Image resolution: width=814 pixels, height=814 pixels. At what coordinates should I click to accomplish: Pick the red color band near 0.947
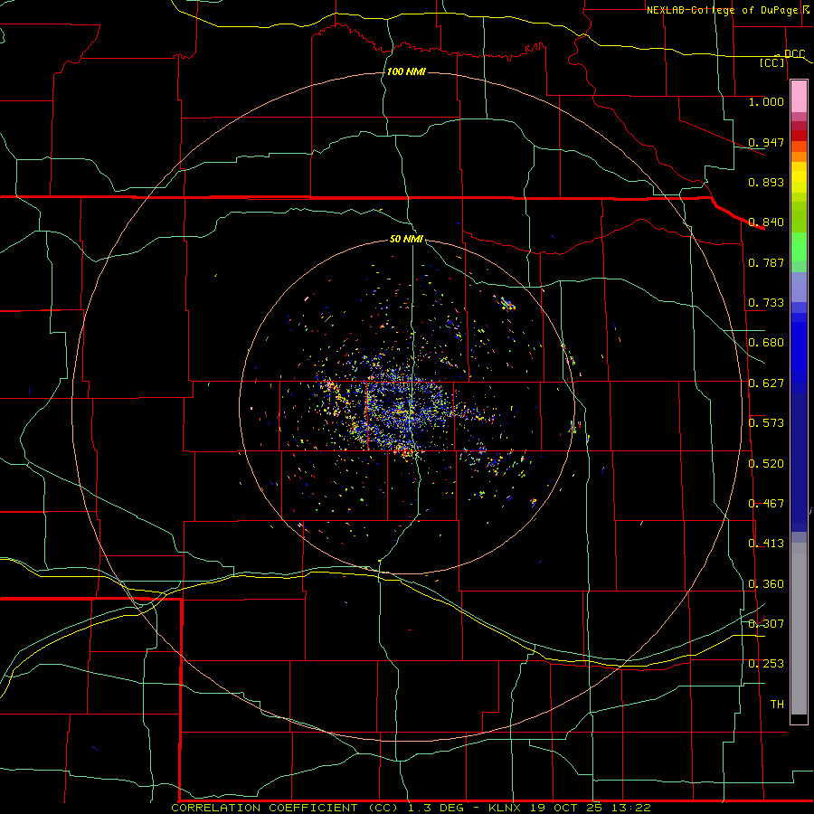pyautogui.click(x=799, y=136)
